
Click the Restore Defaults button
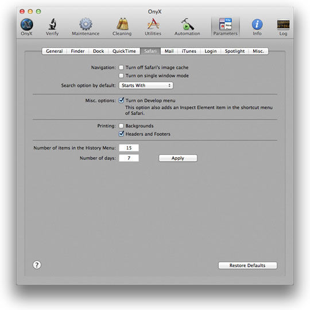247,266
